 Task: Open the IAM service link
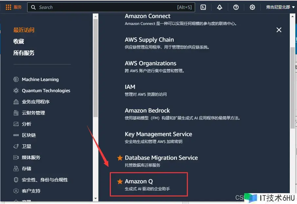[x=130, y=87]
